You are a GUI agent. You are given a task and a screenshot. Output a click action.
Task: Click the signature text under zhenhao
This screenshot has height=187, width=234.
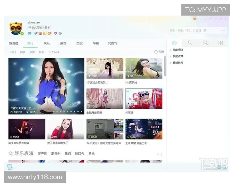[39, 27]
